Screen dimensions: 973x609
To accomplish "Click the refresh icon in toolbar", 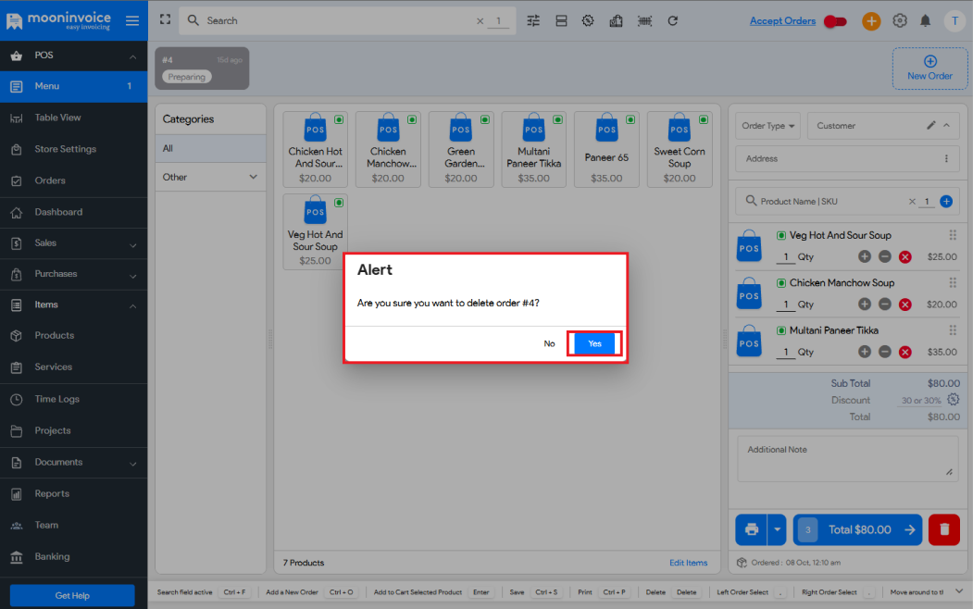I will [673, 20].
